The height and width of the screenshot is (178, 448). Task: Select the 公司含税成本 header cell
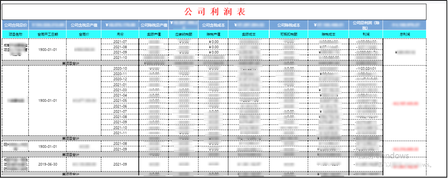[214, 25]
